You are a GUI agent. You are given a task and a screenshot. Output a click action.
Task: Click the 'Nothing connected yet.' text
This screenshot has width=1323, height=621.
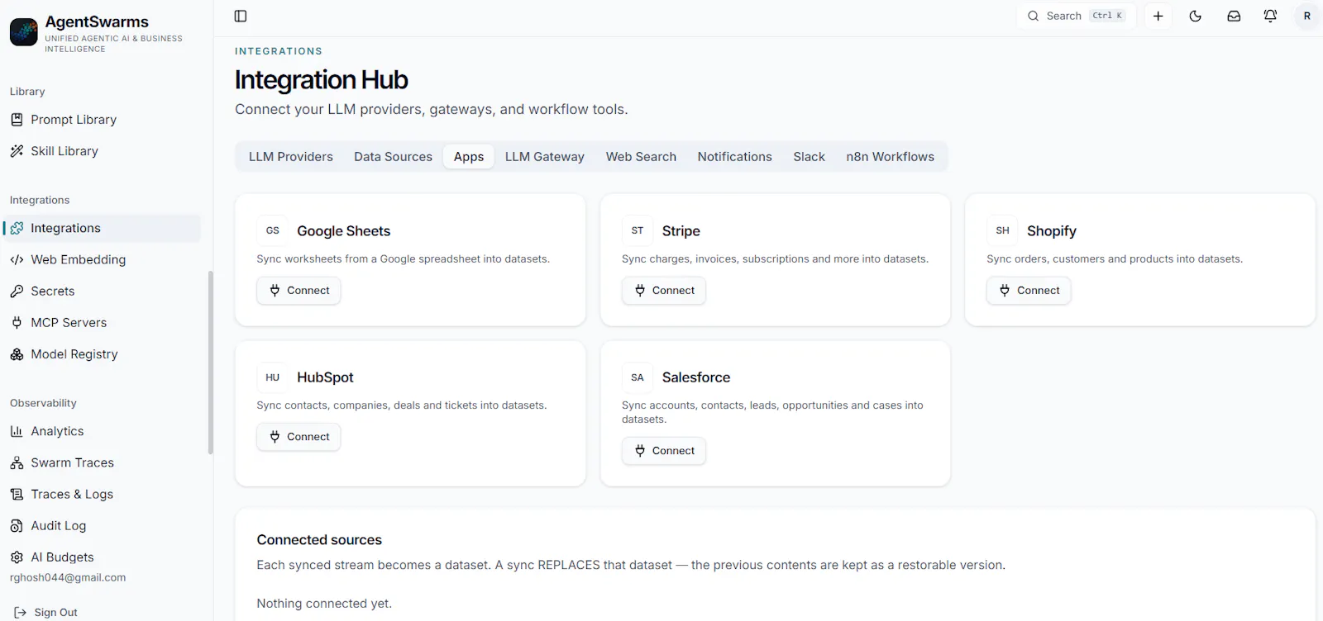point(324,604)
